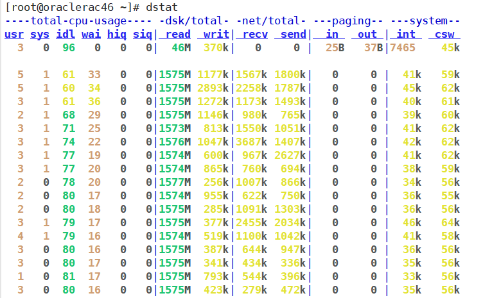
Task: Select the 1007k recv value
Action: click(251, 182)
